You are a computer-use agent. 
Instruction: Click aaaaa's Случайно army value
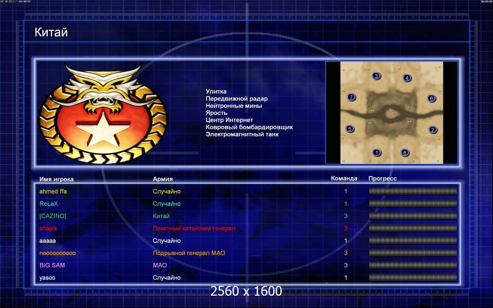[166, 241]
